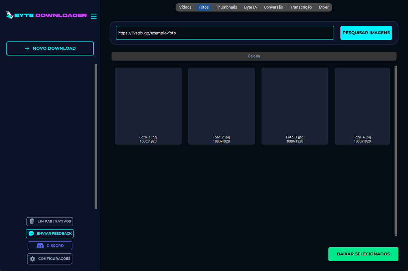The image size is (408, 271).
Task: Click the Enviar Feedback button label
Action: pyautogui.click(x=54, y=234)
